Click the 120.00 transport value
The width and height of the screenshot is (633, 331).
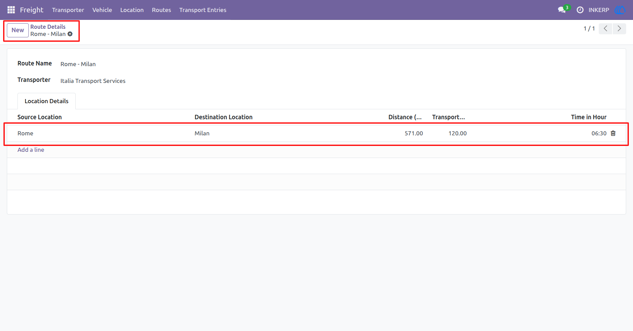[x=458, y=133]
